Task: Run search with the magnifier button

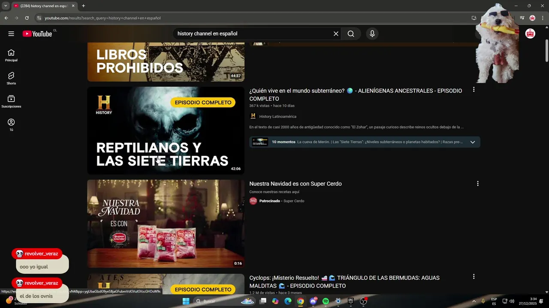Action: [x=351, y=34]
